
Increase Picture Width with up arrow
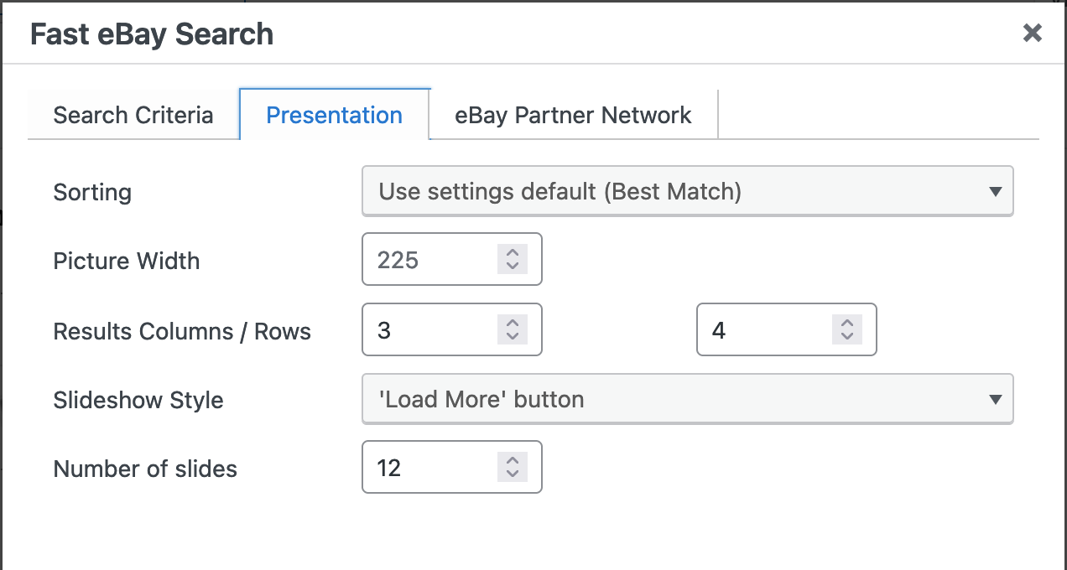click(512, 252)
